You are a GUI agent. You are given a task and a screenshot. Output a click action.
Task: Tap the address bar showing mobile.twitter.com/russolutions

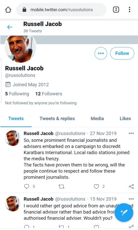(62, 10)
